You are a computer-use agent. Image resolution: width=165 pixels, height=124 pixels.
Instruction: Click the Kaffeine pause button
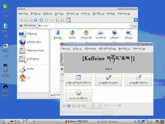point(74,106)
